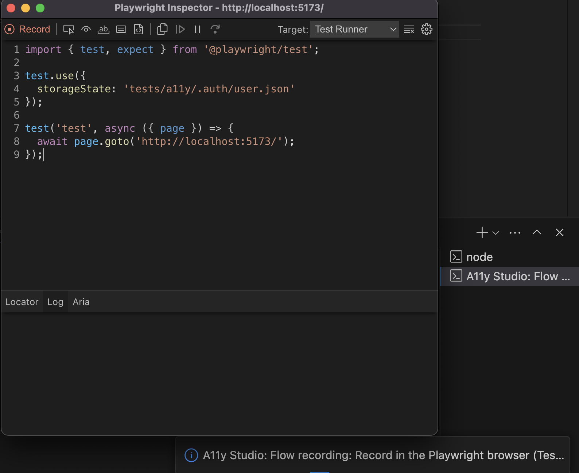
Task: Click the A11y Studio notification message
Action: [383, 455]
